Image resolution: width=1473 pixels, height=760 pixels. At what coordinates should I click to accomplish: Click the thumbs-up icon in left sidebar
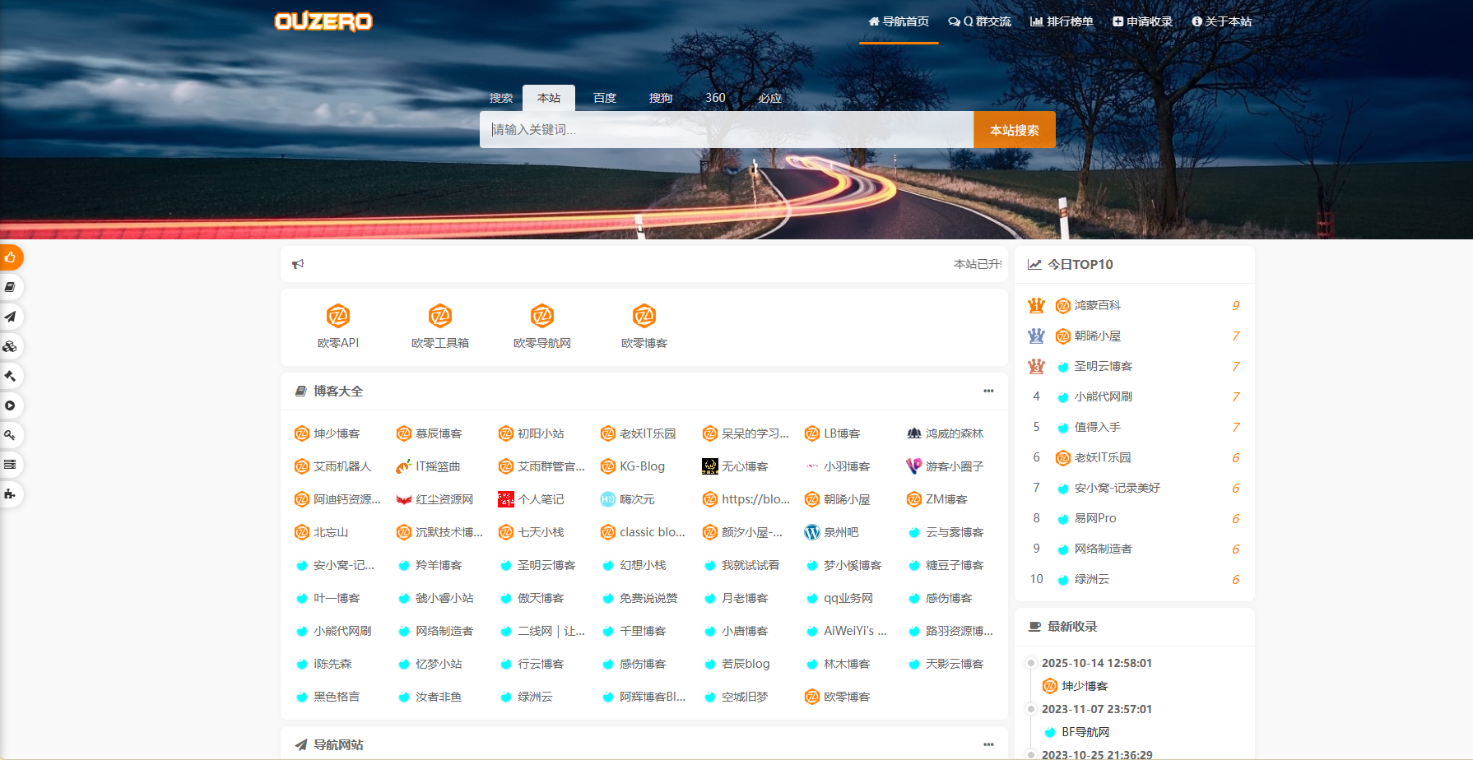pyautogui.click(x=11, y=257)
